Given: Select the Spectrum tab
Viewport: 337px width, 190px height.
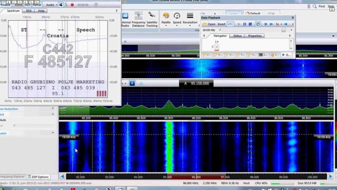Looking at the screenshot, I should (x=13, y=11).
